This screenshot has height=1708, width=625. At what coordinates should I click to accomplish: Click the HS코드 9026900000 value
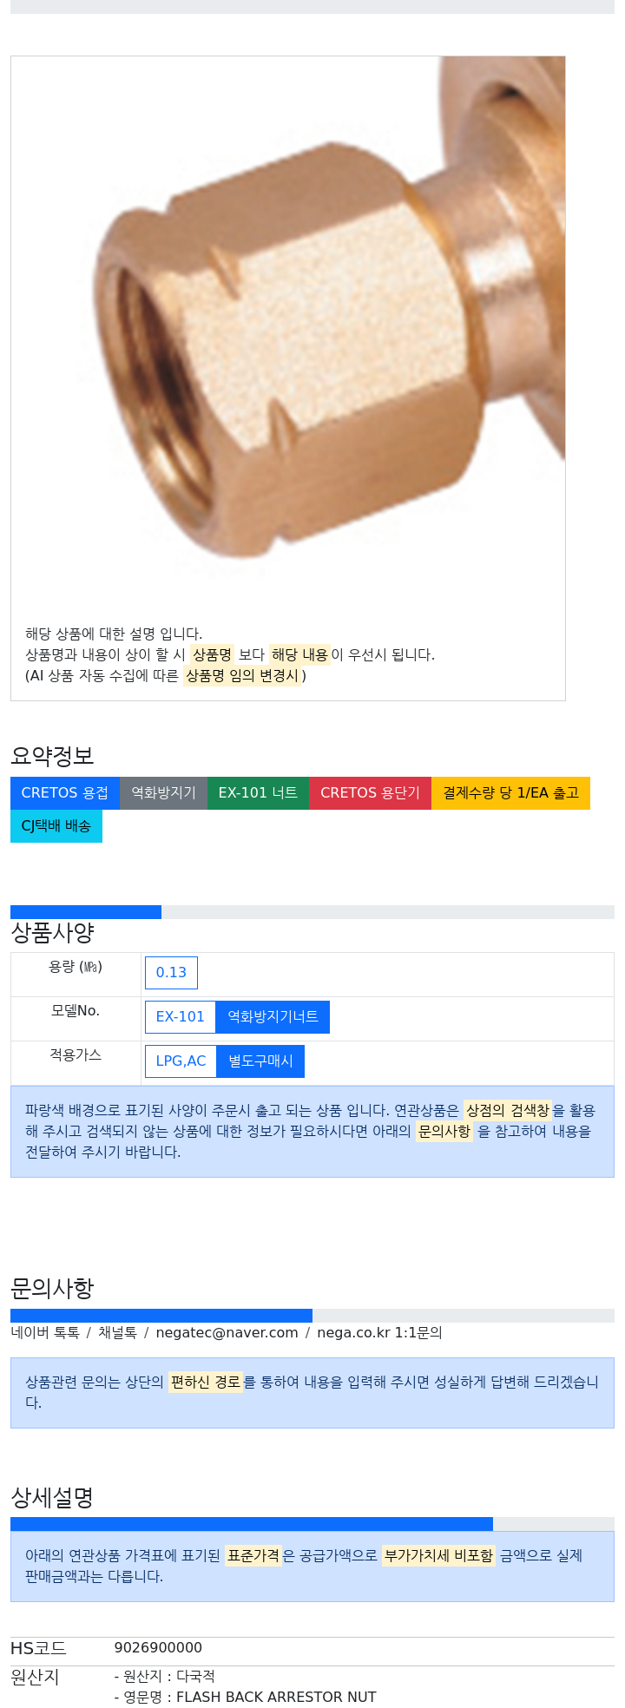(x=158, y=1648)
